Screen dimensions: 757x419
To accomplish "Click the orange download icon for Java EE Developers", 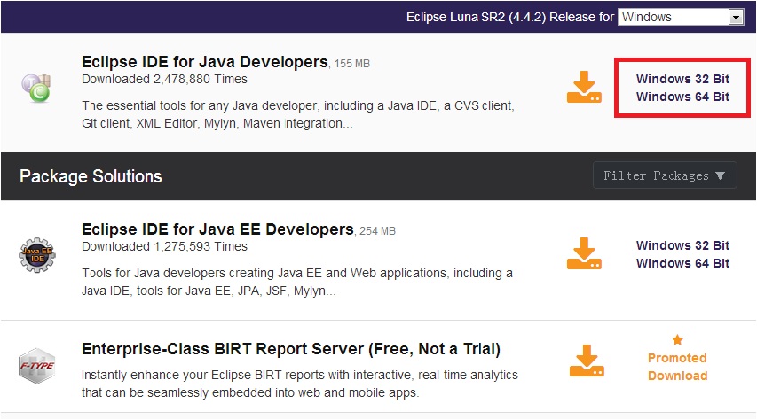I will pos(584,253).
